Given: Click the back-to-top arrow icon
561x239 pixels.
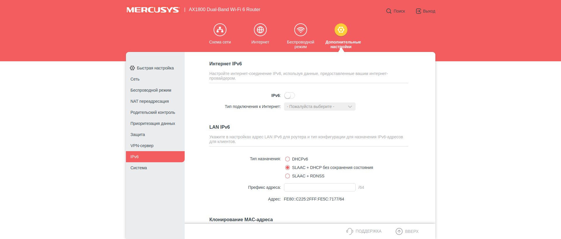Looking at the screenshot, I should tap(399, 231).
